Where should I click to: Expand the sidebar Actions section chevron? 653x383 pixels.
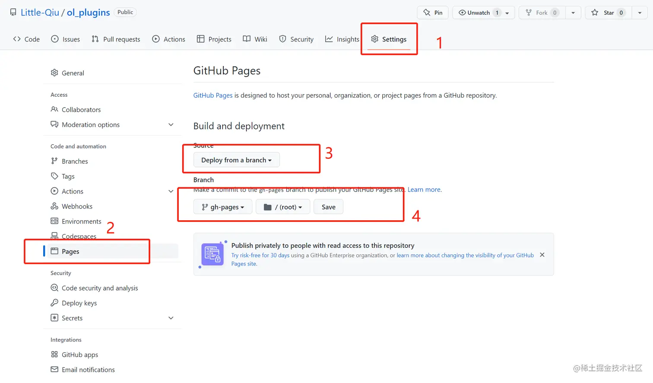click(171, 191)
